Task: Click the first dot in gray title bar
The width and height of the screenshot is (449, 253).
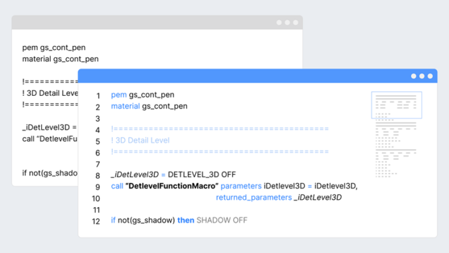Action: 279,23
